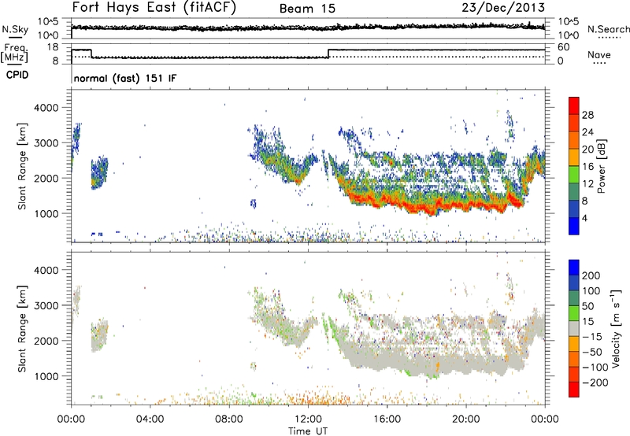Click the 'Velocity [m s-1]' color bar label
This screenshot has height=436, width=630.
pos(616,328)
